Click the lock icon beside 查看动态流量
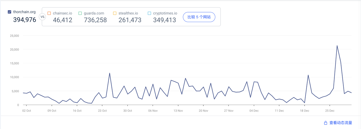Screen dimensions: 361x129 [x=325, y=123]
